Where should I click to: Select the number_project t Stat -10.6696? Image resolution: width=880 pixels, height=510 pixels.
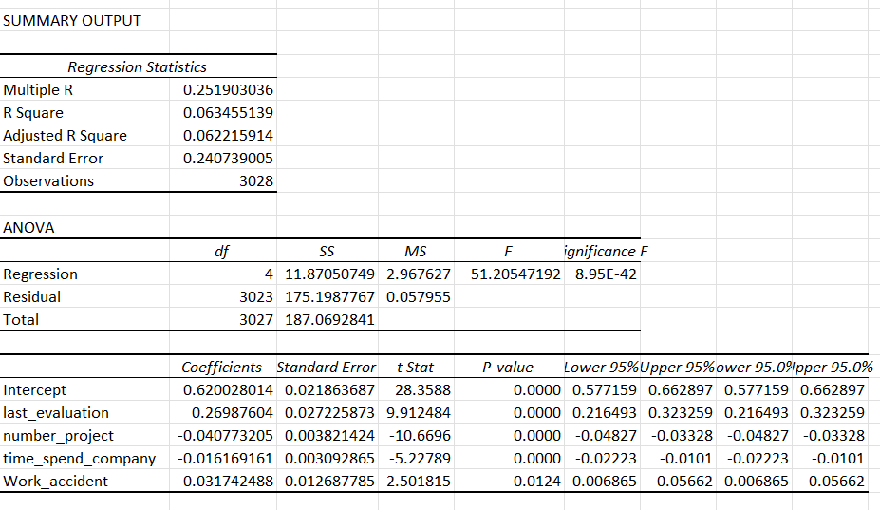[x=422, y=435]
